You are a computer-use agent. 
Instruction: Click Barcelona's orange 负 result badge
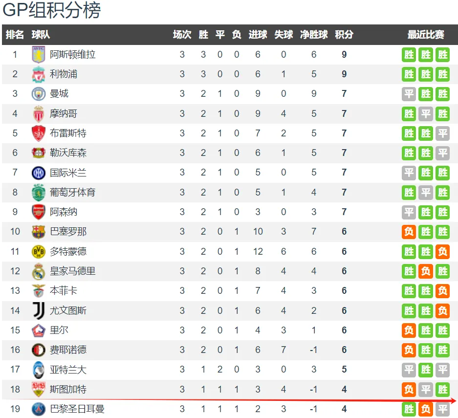(409, 232)
